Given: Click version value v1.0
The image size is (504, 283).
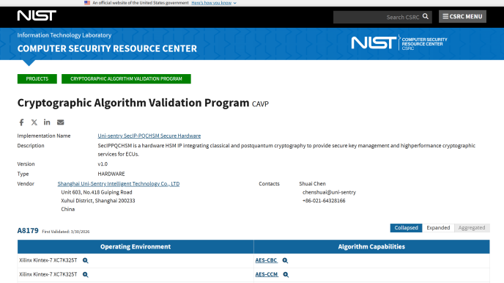Looking at the screenshot, I should (103, 164).
